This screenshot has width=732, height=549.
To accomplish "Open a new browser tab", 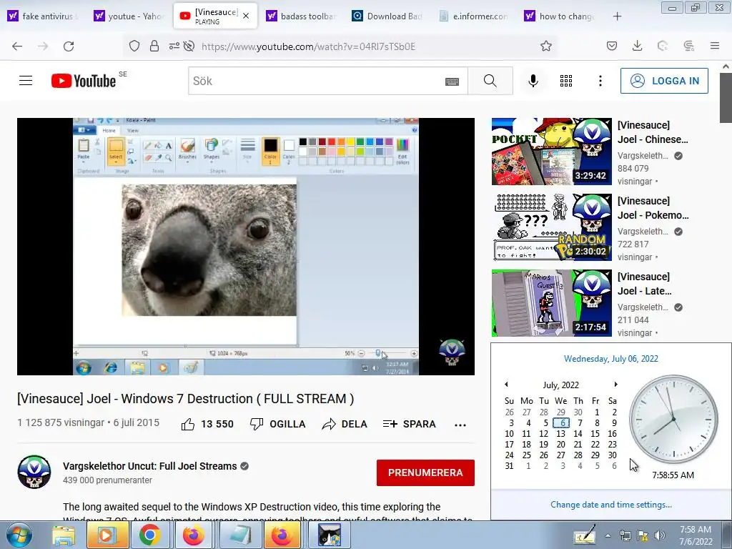I will (x=617, y=16).
